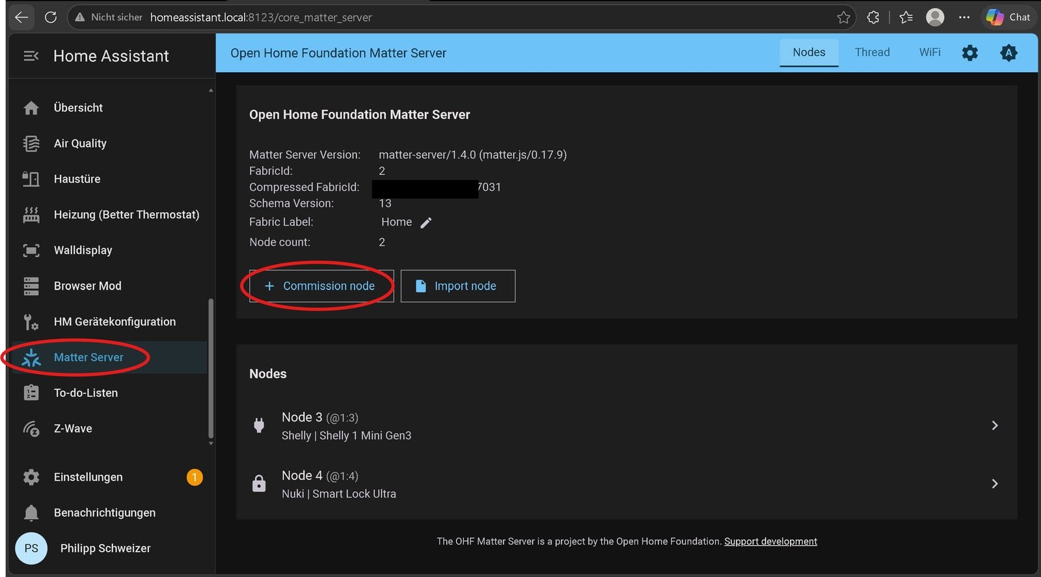Switch to the WiFi tab

point(930,53)
